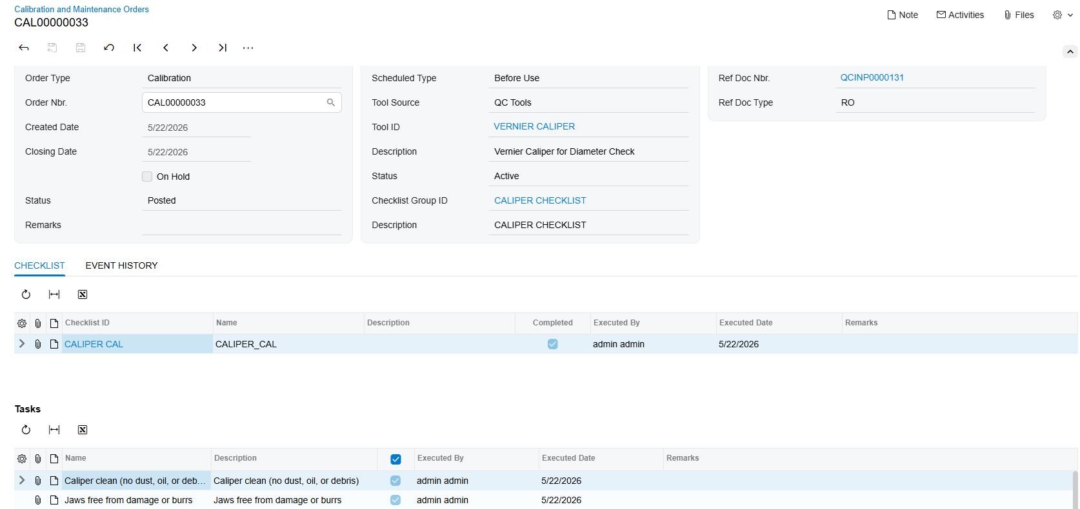Open Activities

[x=960, y=15]
